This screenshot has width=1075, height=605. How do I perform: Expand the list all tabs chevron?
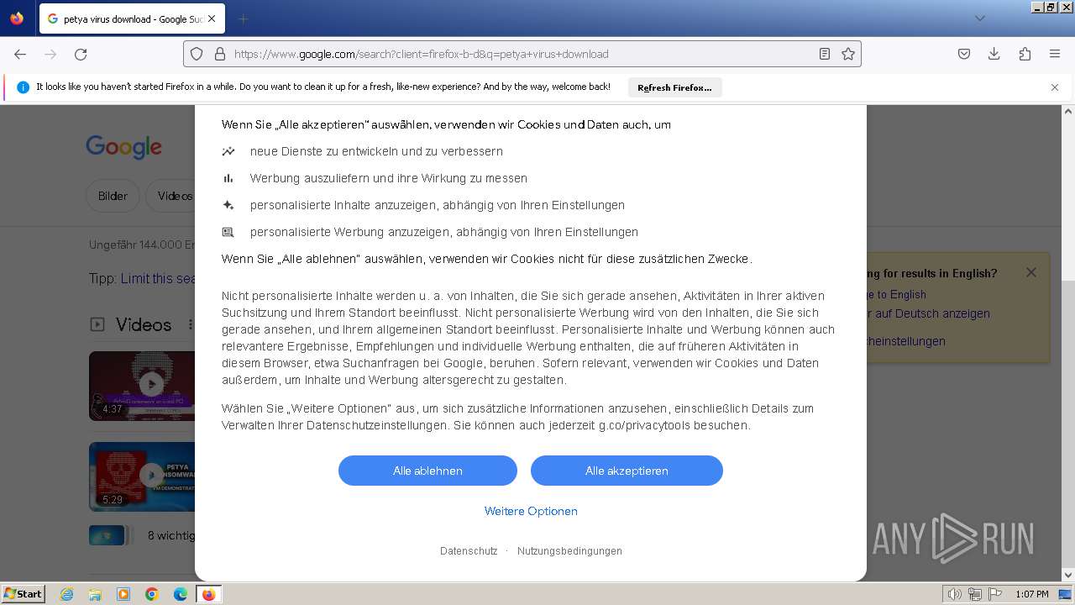coord(979,18)
